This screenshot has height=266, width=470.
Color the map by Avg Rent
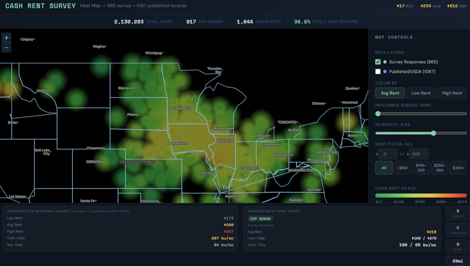point(390,93)
